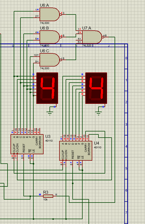The height and width of the screenshot is (224, 145).
Task: Click the RESET pin label on U3
Action: pos(24,148)
